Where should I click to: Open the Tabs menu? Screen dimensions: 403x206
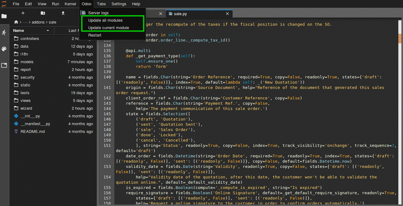[x=101, y=4]
